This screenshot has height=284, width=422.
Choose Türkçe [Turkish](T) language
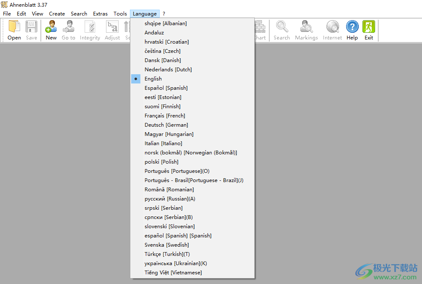pyautogui.click(x=192, y=254)
